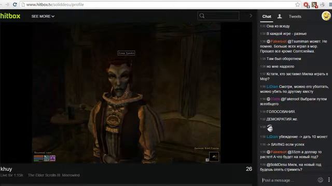Click the message 'Там был оборотнем'

coord(284,58)
